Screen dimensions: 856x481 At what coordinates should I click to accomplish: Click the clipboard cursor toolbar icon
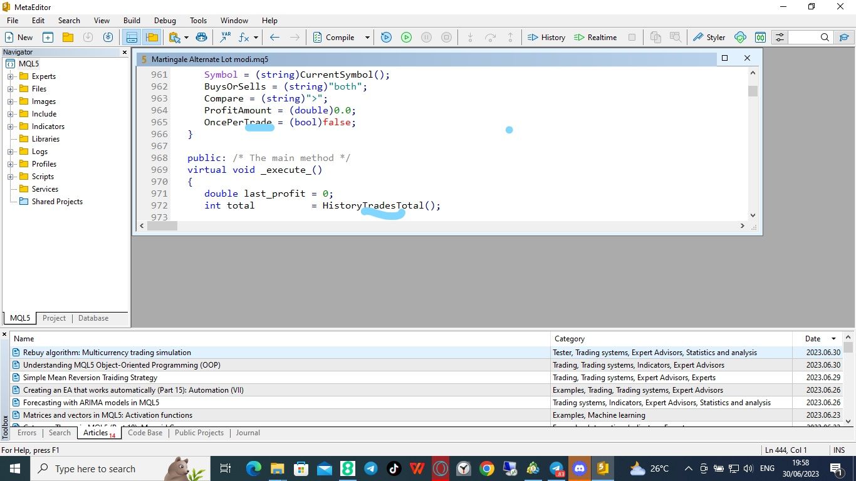pyautogui.click(x=175, y=38)
